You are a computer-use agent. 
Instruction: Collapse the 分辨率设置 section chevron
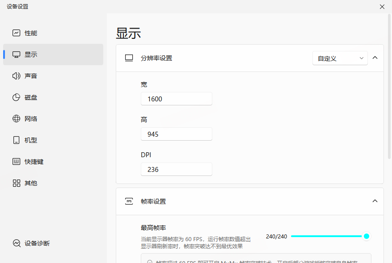click(375, 58)
